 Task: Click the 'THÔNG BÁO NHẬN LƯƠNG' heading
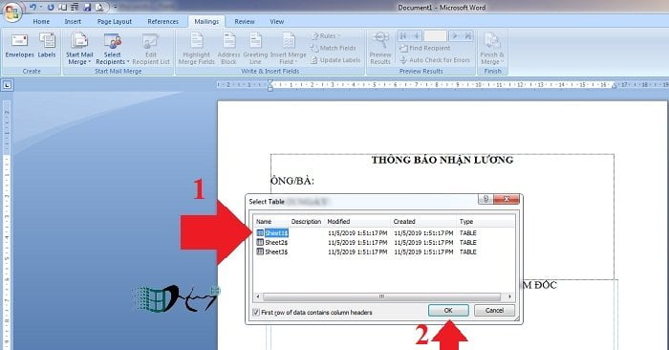[442, 160]
